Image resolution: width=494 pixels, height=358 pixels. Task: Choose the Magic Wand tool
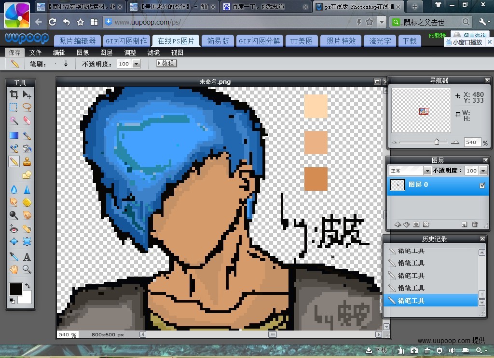pyautogui.click(x=14, y=120)
